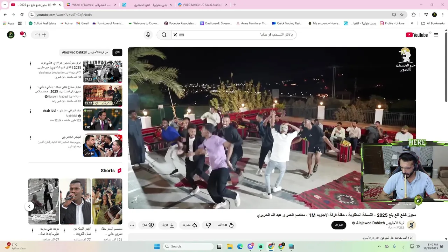The image size is (448, 252).
Task: Like the video (2.8 thousand thumbs up)
Action: click(226, 225)
